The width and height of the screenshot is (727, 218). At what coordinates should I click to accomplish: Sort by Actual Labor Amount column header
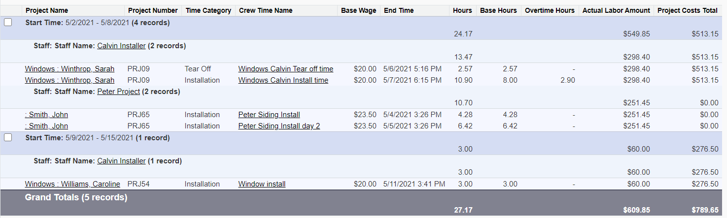tap(616, 10)
